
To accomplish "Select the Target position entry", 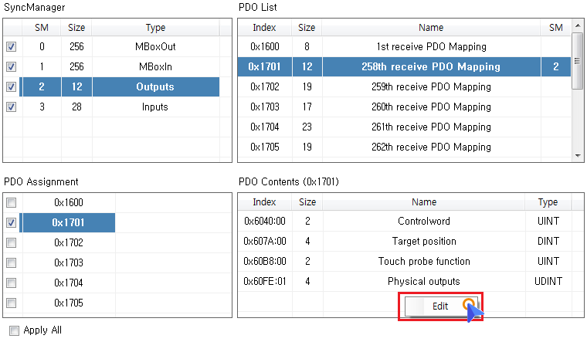I will tap(423, 242).
